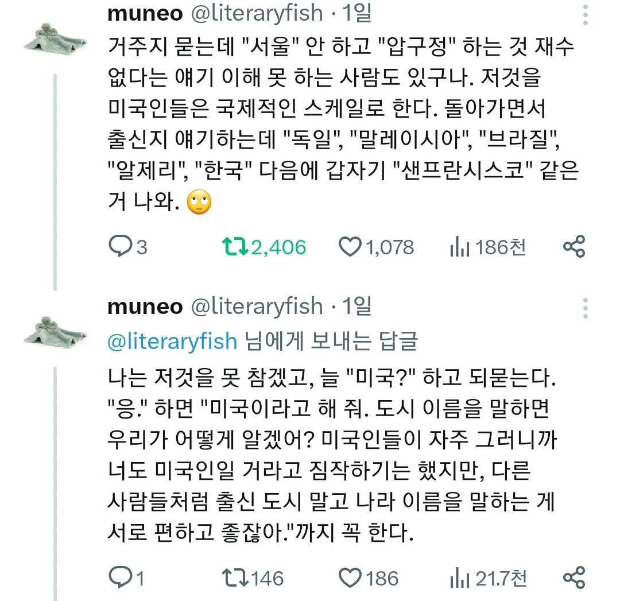Click the @literaryfish handle in second tweet header

[x=256, y=307]
